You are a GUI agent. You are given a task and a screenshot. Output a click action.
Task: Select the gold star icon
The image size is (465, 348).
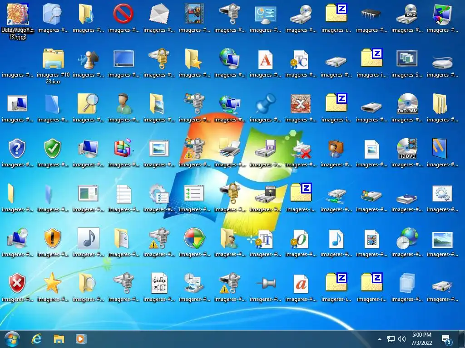pos(53,283)
